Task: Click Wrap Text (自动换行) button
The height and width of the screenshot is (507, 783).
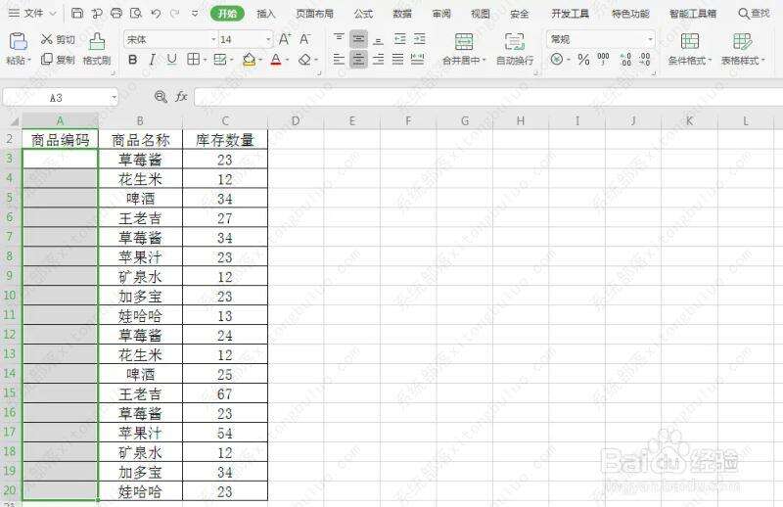Action: point(515,49)
